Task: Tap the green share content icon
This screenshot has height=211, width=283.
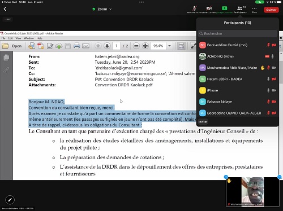Action: click(x=224, y=9)
